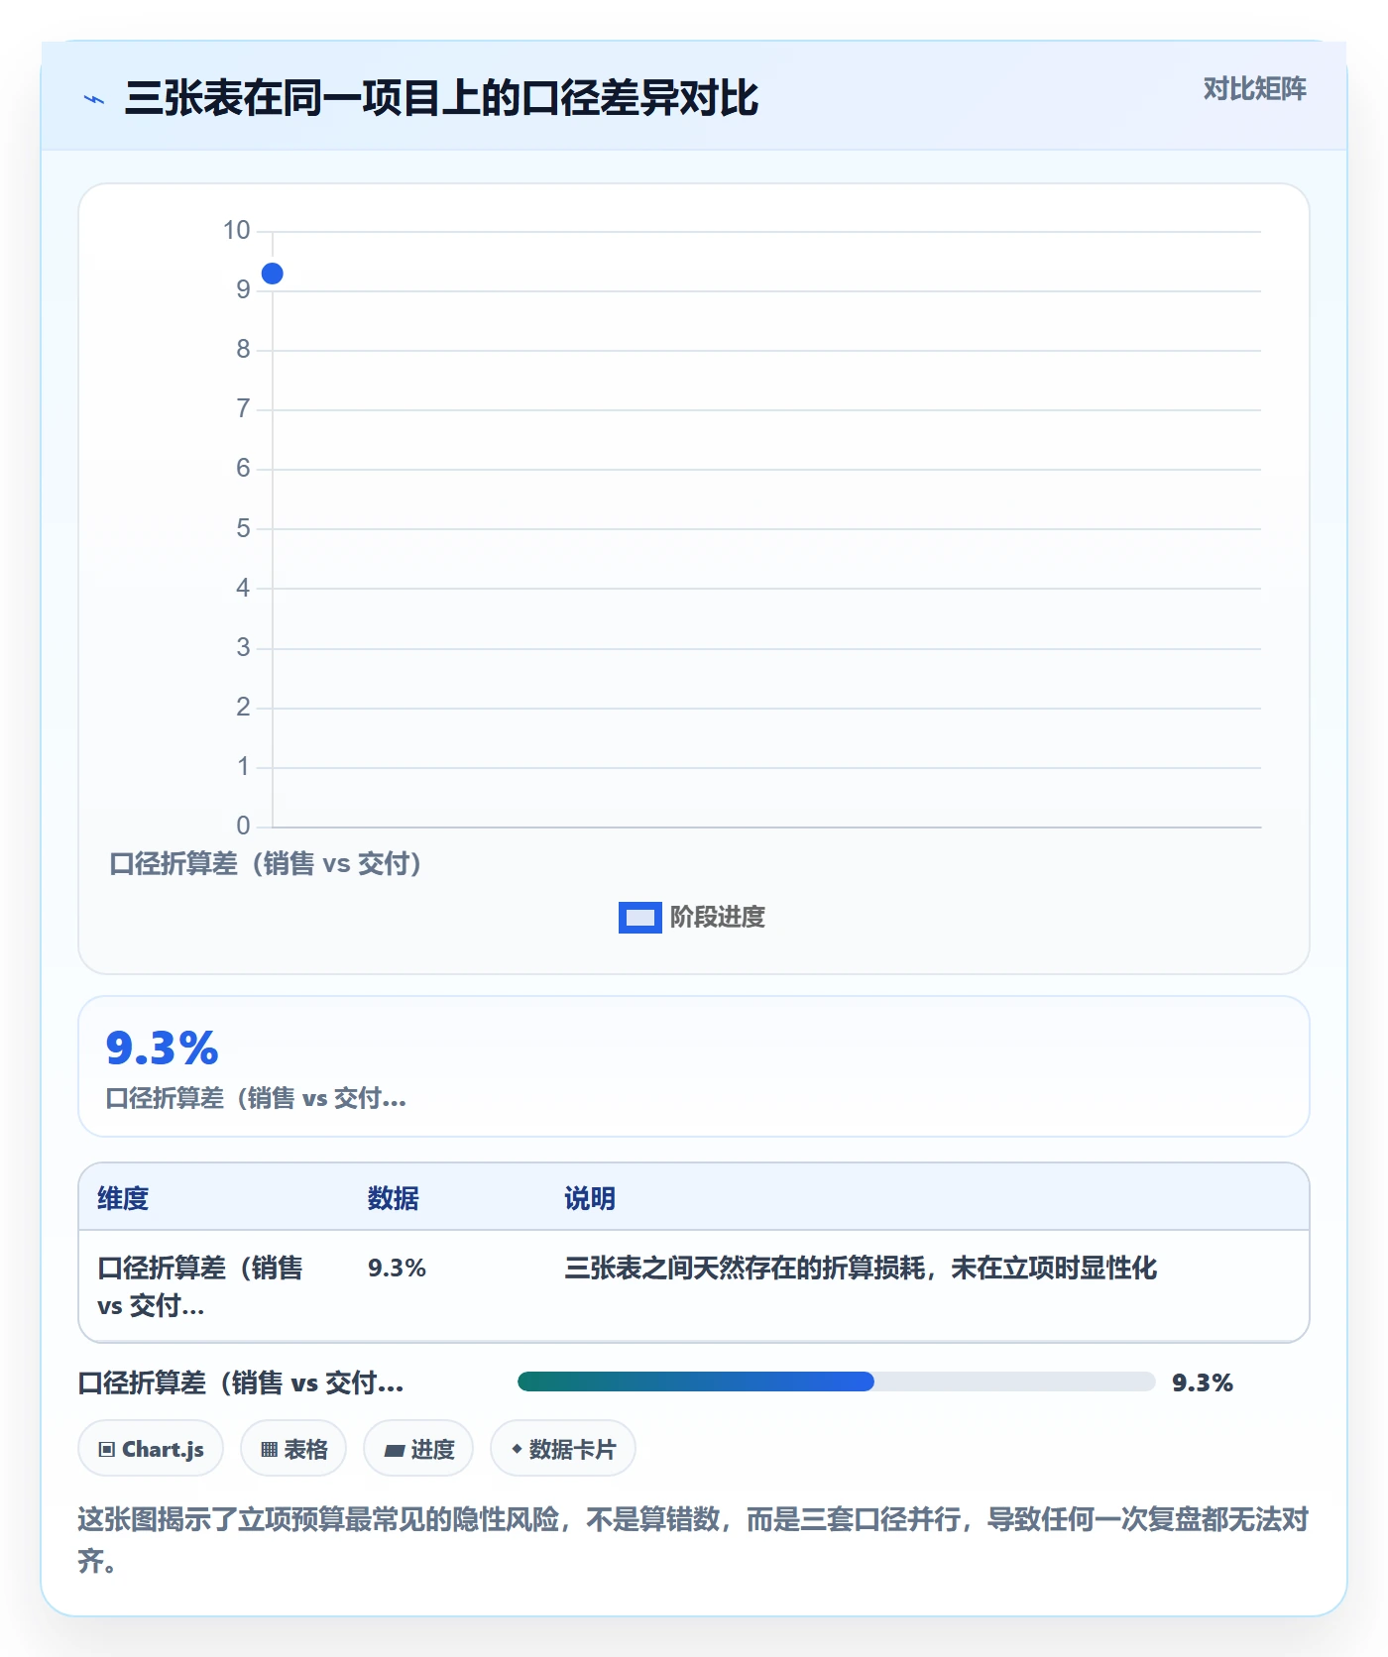Click the progress bar label 口径折算差
Viewport: 1388px width, 1657px height.
pos(241,1382)
